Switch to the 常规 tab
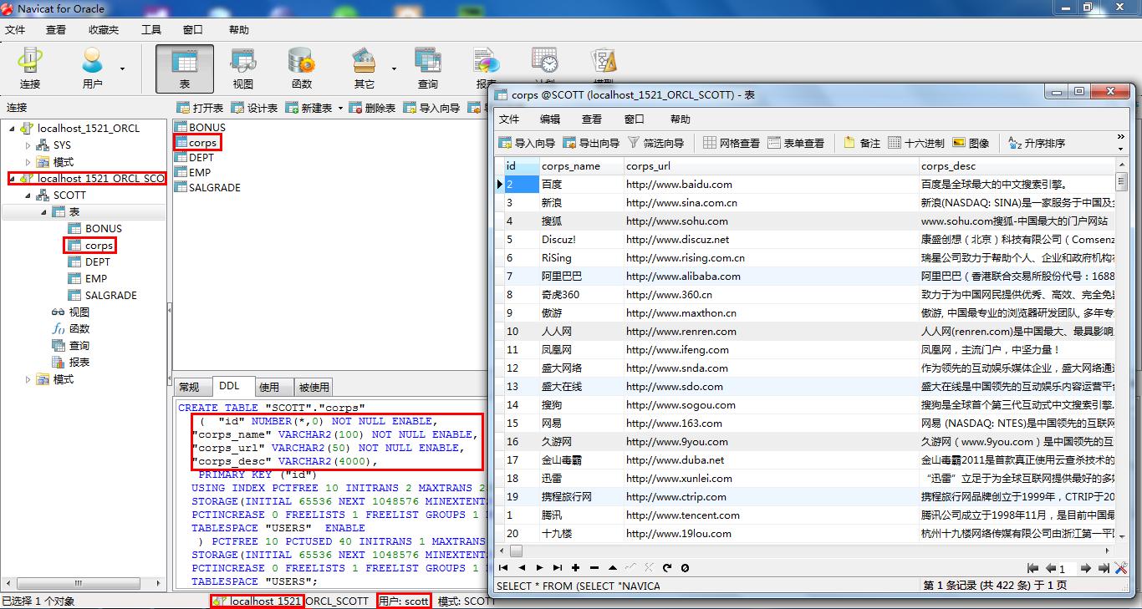1142x609 pixels. click(189, 387)
